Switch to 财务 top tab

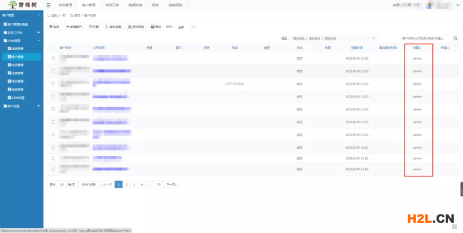click(156, 5)
